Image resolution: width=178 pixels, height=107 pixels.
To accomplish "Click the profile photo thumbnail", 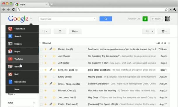I will pos(167,19).
